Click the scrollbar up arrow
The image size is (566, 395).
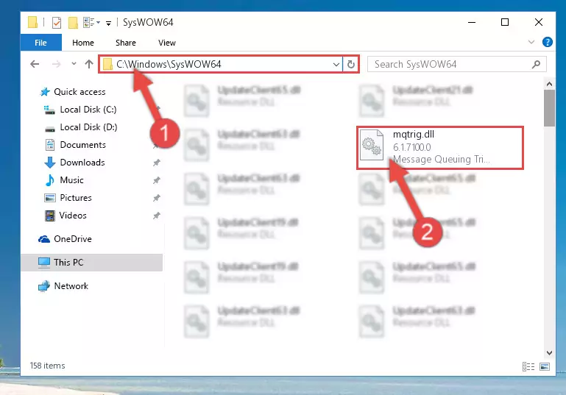click(x=549, y=84)
